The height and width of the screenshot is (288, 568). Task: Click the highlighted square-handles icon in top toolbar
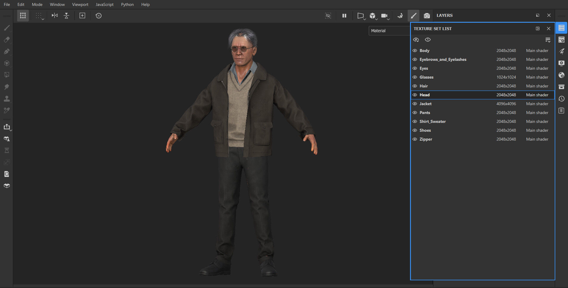tap(23, 16)
